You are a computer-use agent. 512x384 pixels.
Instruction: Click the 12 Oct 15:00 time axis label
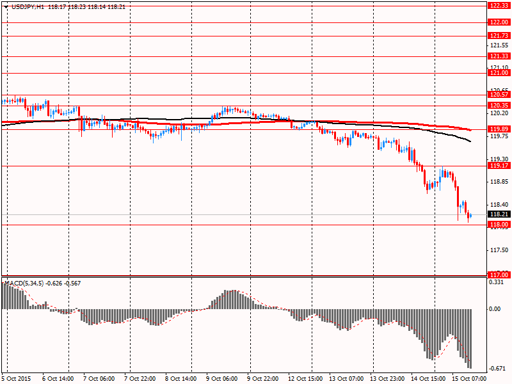(x=306, y=379)
